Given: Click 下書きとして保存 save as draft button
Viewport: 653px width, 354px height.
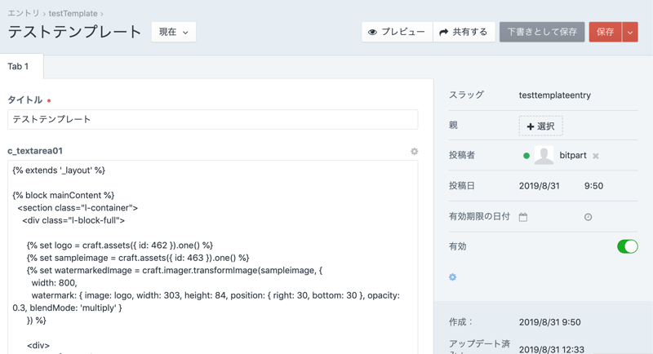Looking at the screenshot, I should point(542,32).
